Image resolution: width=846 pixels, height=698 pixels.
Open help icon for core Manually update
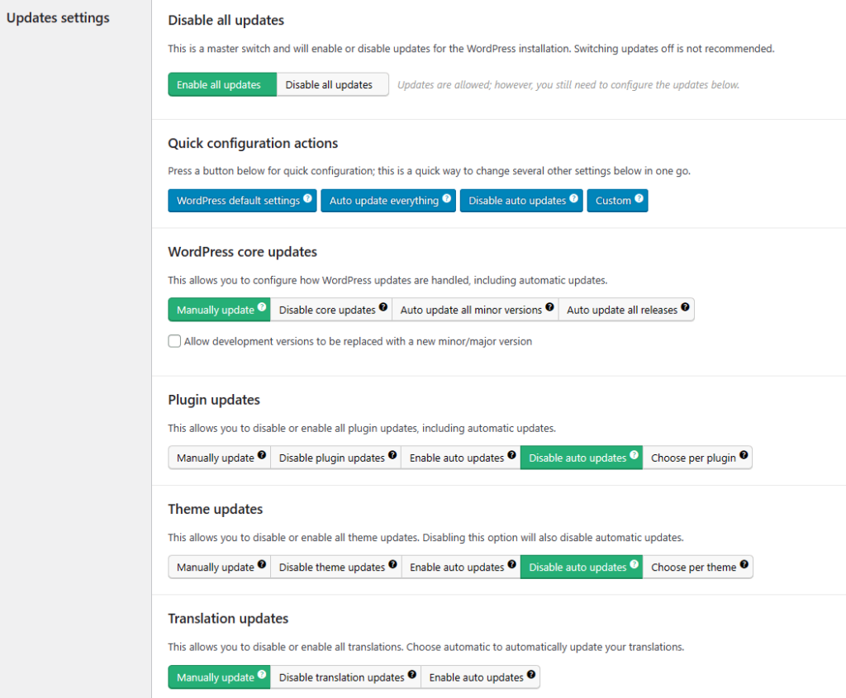pyautogui.click(x=262, y=307)
